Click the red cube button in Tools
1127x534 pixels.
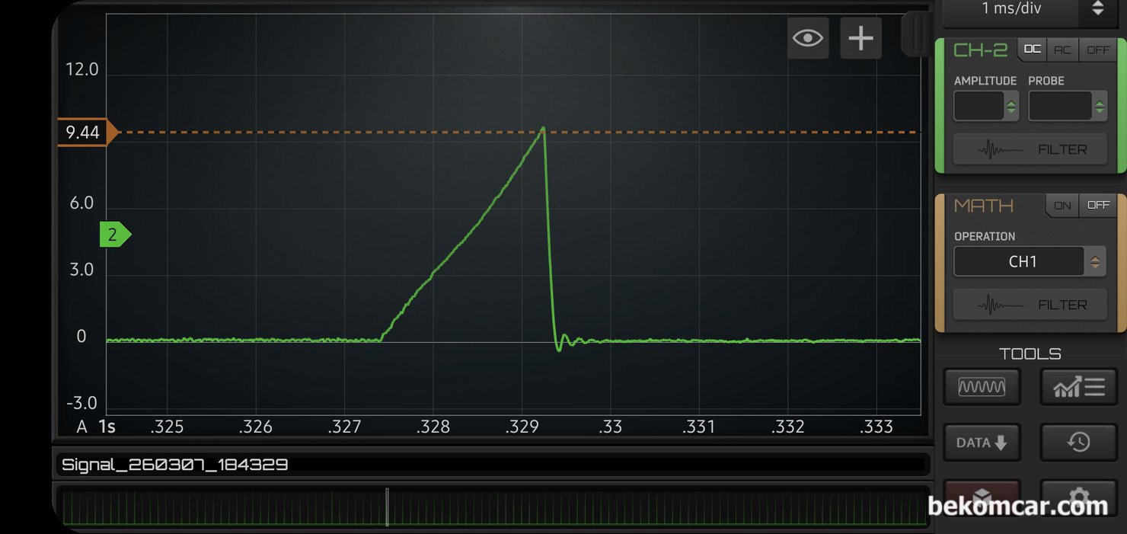point(982,497)
